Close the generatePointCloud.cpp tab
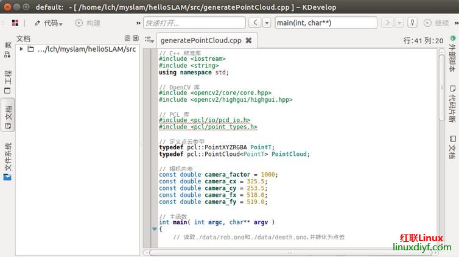This screenshot has height=257, width=459. tap(248, 41)
